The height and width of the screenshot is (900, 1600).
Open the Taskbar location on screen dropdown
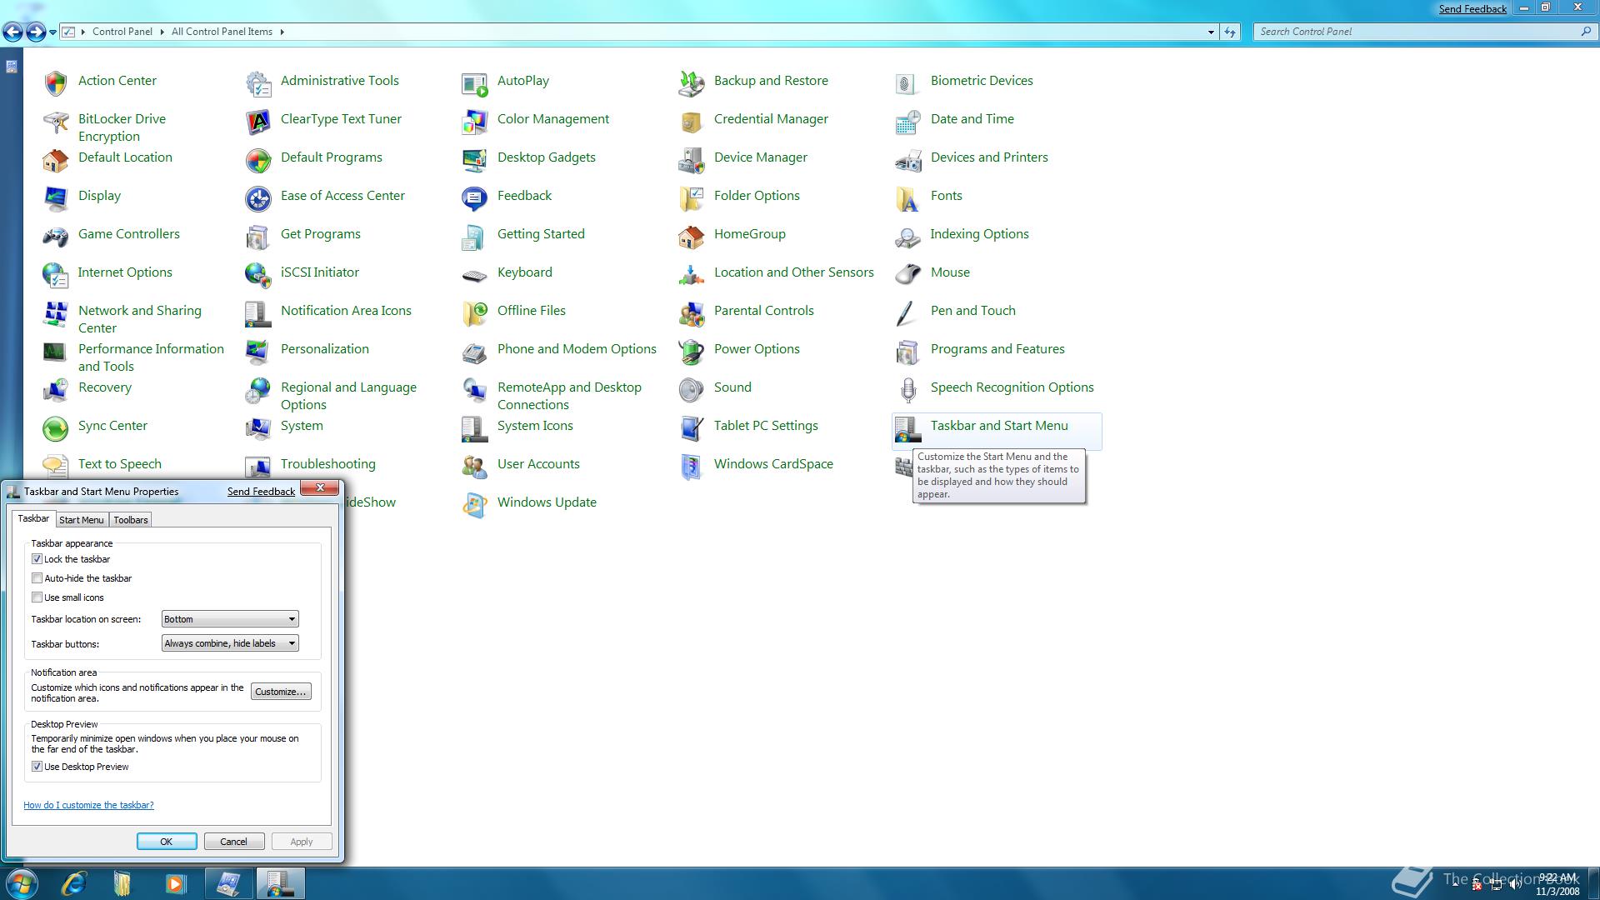coord(230,619)
